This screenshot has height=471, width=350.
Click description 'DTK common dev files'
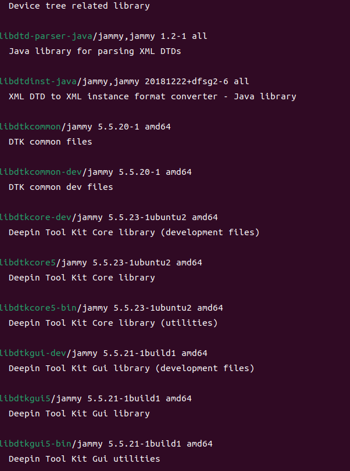60,188
